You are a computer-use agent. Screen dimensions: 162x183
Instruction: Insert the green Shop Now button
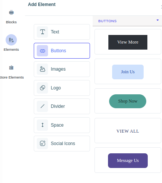pyautogui.click(x=127, y=101)
